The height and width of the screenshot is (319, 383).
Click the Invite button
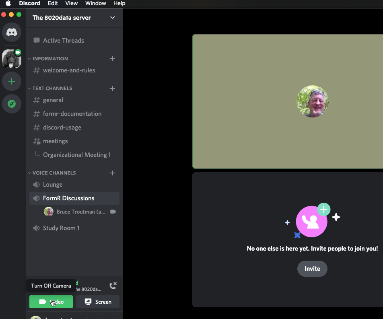coord(312,269)
